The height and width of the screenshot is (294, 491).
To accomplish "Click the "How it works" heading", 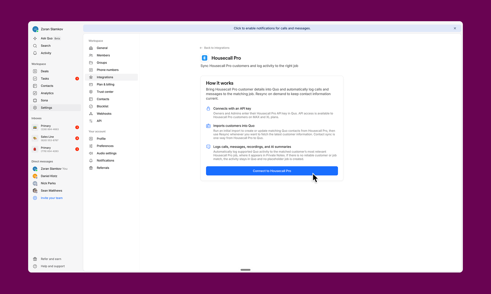I will (x=220, y=83).
